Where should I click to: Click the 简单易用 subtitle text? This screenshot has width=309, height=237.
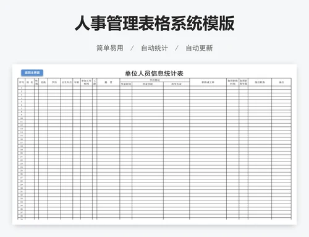(x=110, y=48)
